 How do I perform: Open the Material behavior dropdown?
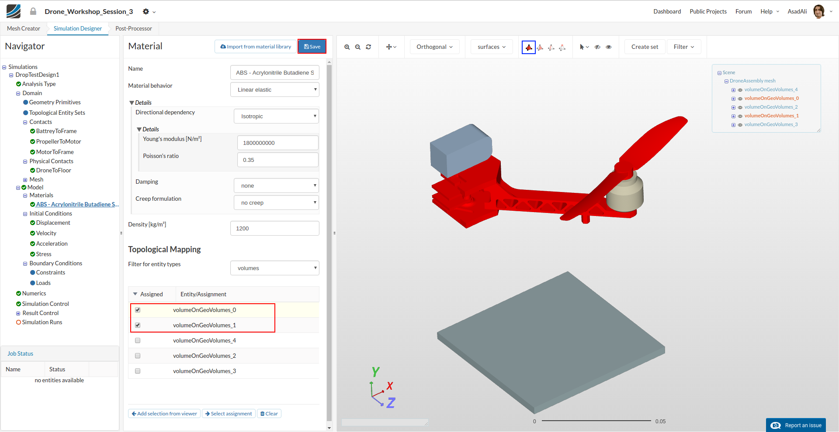click(x=275, y=90)
